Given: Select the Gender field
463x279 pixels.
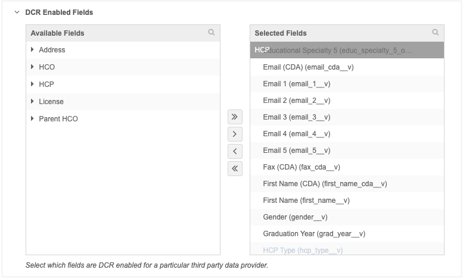Looking at the screenshot, I should click(295, 217).
